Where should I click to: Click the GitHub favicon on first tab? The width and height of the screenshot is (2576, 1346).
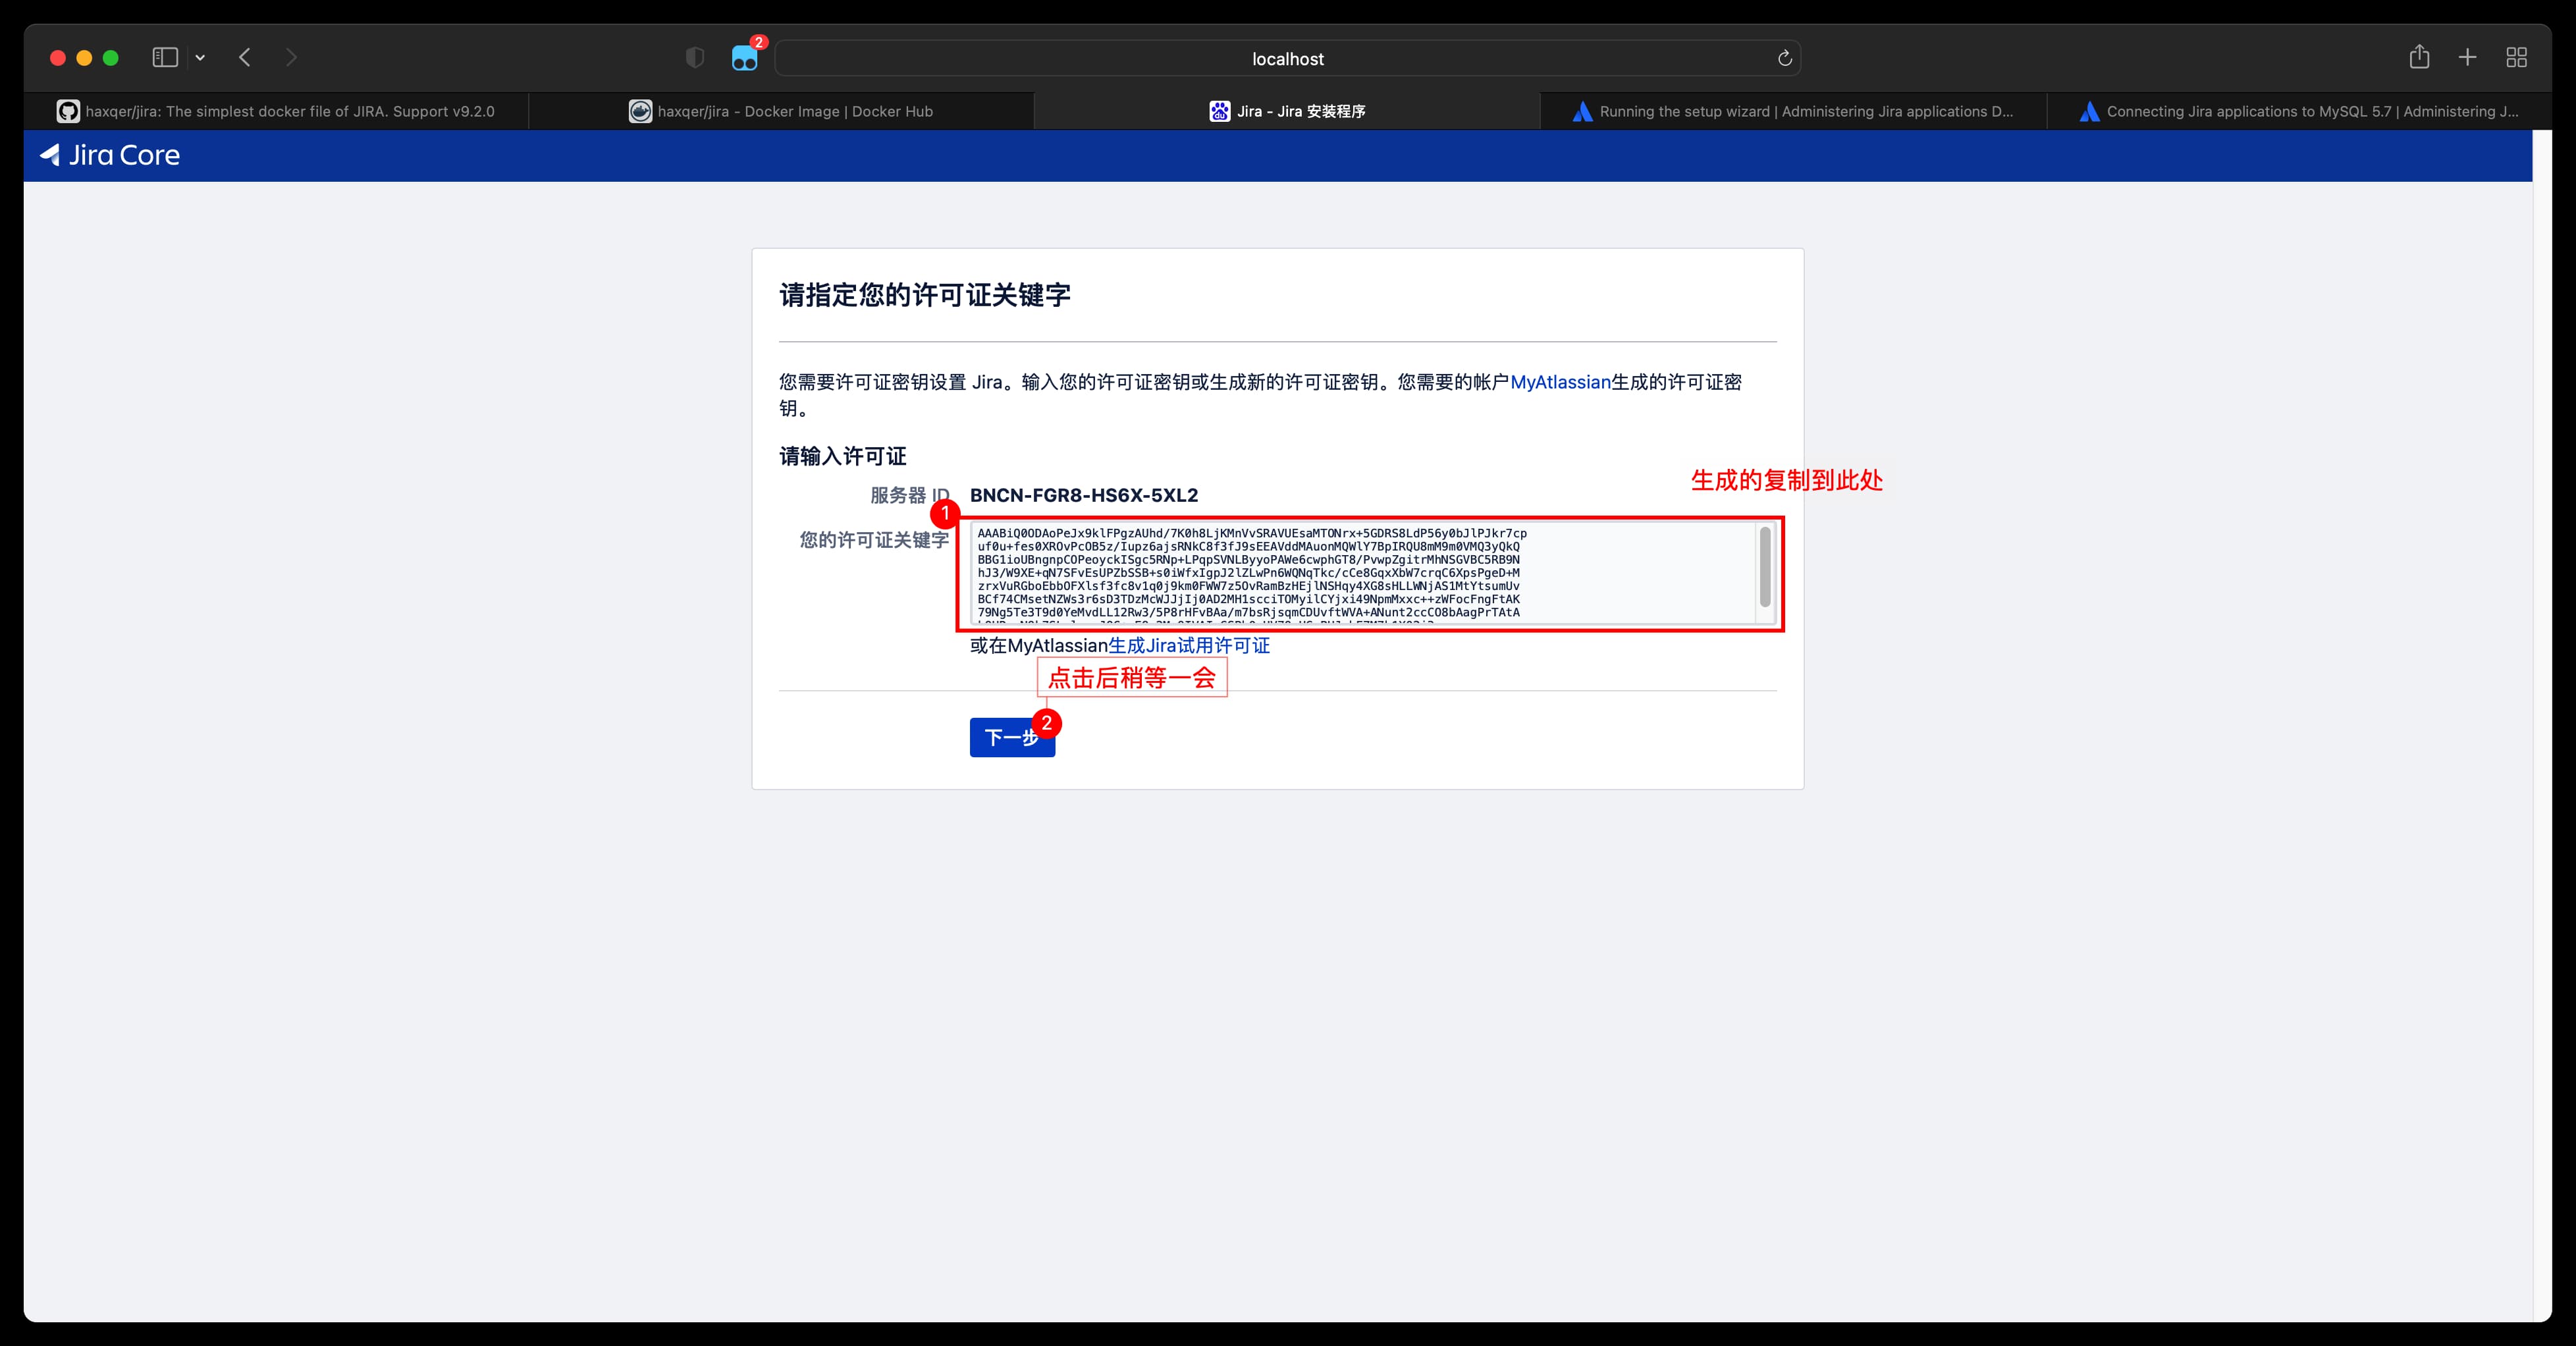(x=68, y=111)
